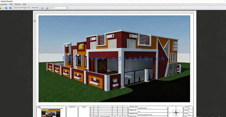Open the dropdown arrow beside the Find box

click(67, 8)
